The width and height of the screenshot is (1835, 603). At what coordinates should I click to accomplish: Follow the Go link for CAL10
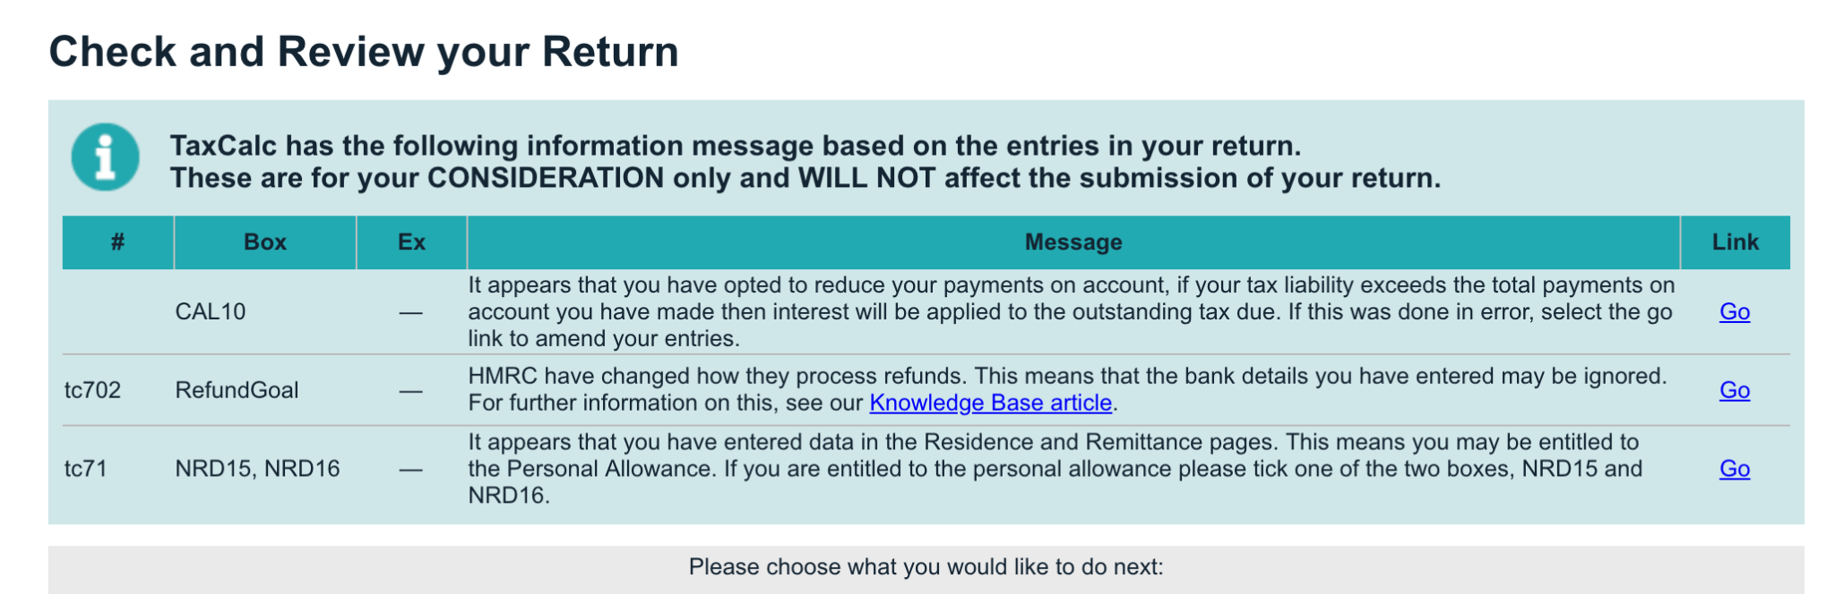point(1734,311)
